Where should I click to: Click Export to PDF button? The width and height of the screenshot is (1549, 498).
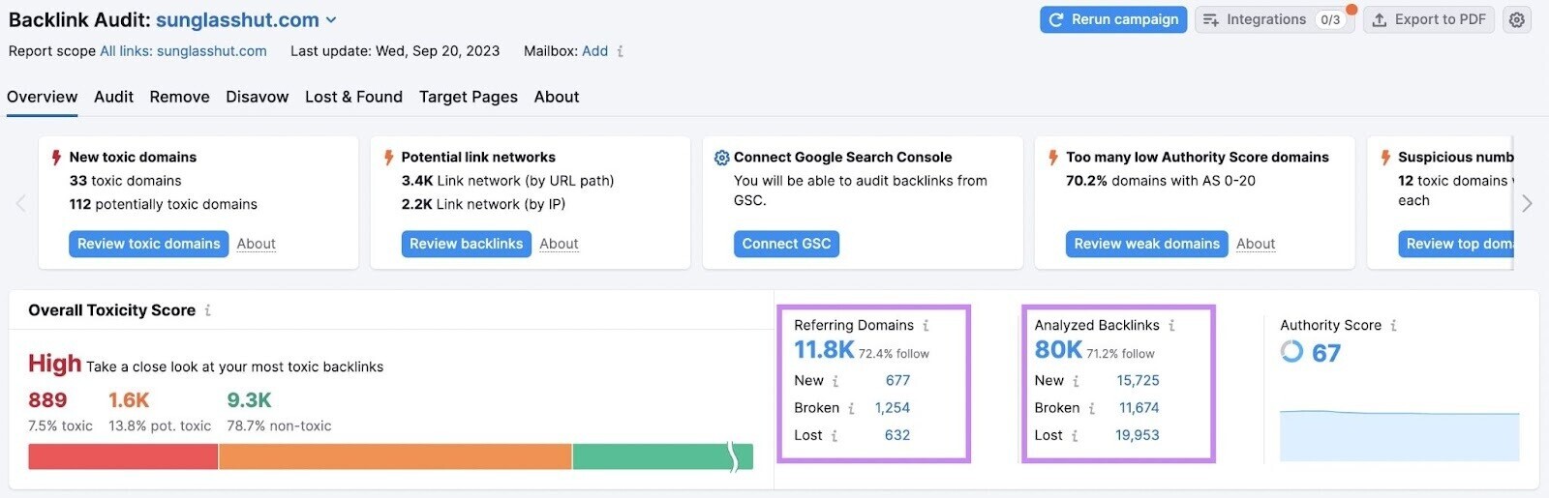coord(1429,19)
